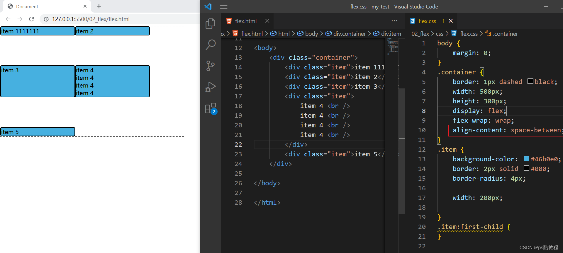Open the Run and Debug view
The height and width of the screenshot is (253, 563).
coord(210,87)
